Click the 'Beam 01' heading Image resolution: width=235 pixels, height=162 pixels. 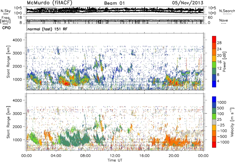[114, 3]
